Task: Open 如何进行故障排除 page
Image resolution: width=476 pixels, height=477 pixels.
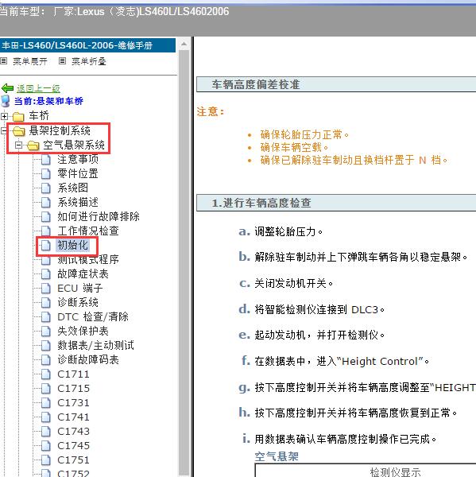Action: pyautogui.click(x=99, y=216)
